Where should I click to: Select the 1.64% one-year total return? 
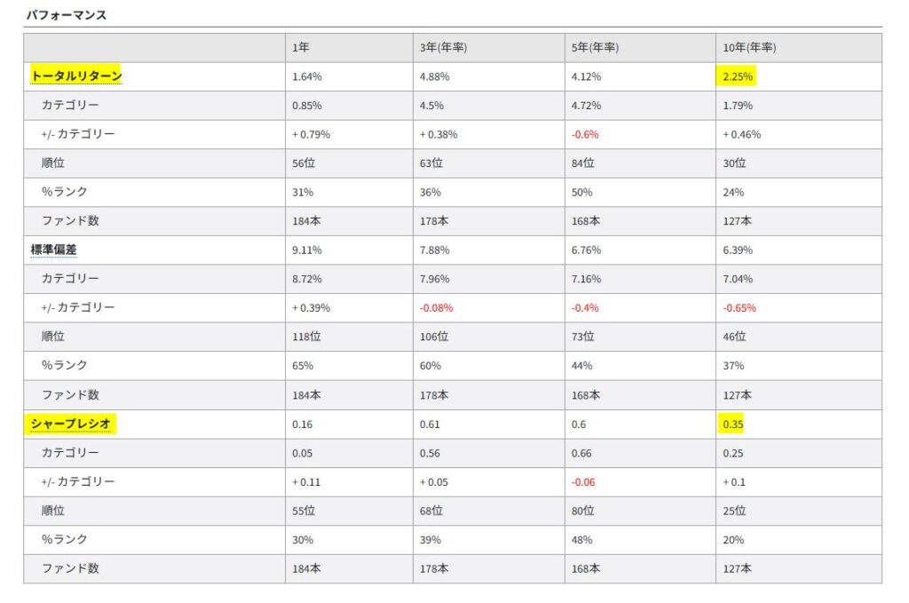[x=306, y=76]
